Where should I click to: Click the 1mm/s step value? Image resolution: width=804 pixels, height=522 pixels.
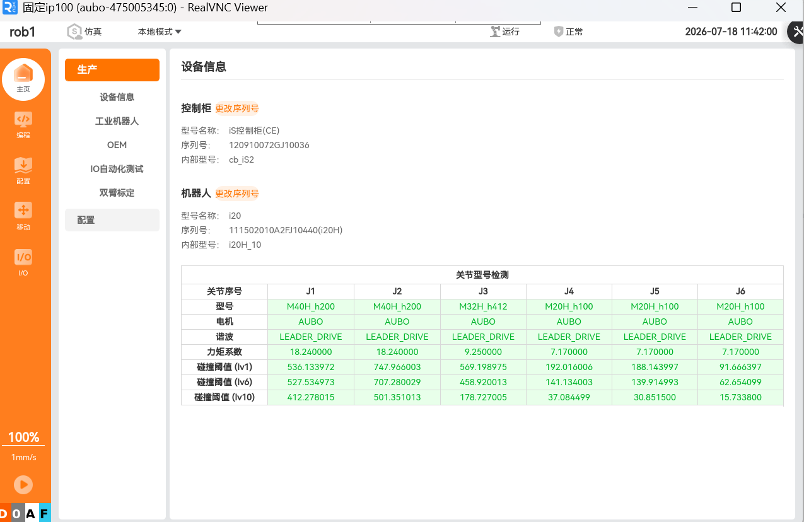click(23, 458)
